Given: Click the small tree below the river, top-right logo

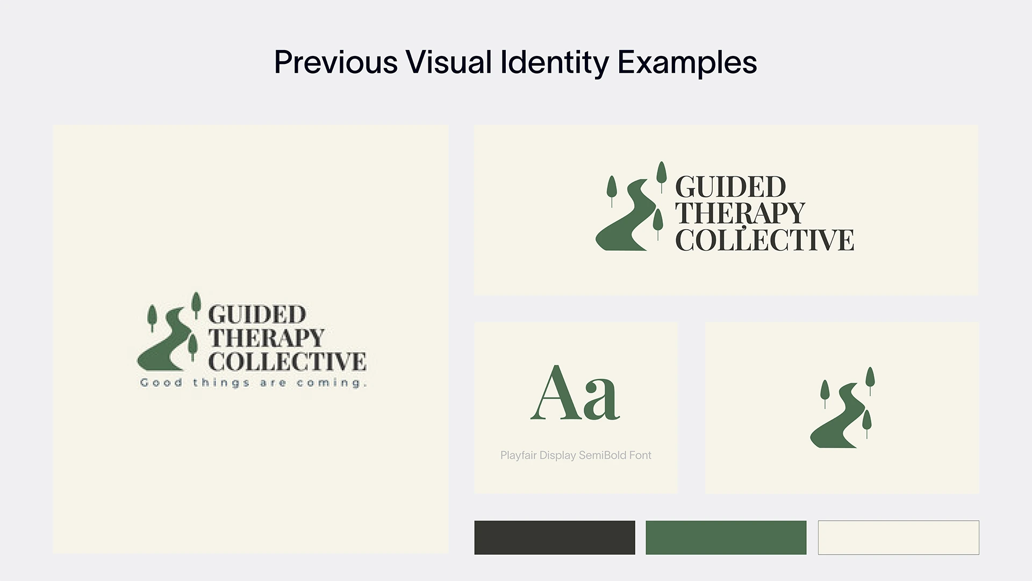Looking at the screenshot, I should click(x=657, y=225).
